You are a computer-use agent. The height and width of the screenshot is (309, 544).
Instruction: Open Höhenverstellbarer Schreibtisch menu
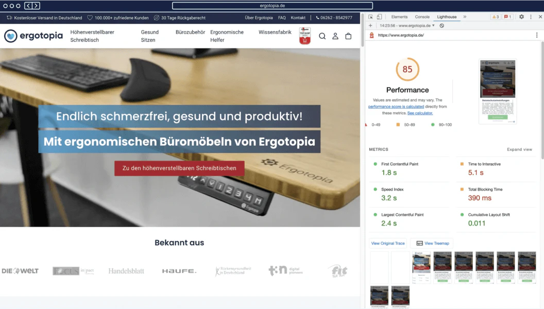pyautogui.click(x=92, y=36)
